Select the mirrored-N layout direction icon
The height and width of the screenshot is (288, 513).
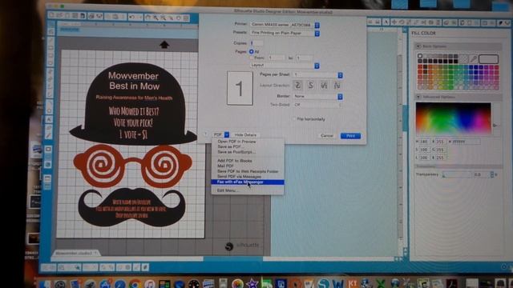point(324,86)
